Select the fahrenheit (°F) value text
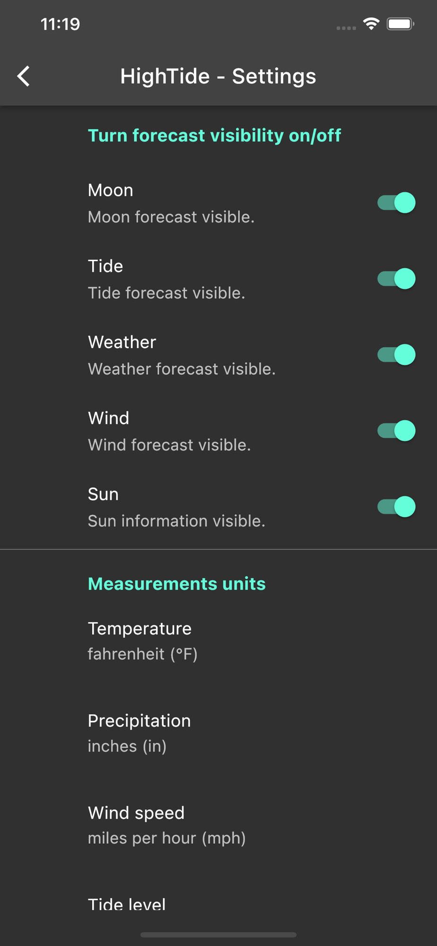Image resolution: width=437 pixels, height=946 pixels. 142,654
